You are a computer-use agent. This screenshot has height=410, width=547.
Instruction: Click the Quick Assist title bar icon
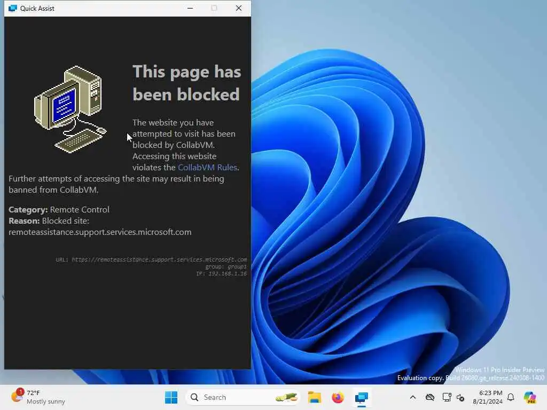[x=13, y=8]
